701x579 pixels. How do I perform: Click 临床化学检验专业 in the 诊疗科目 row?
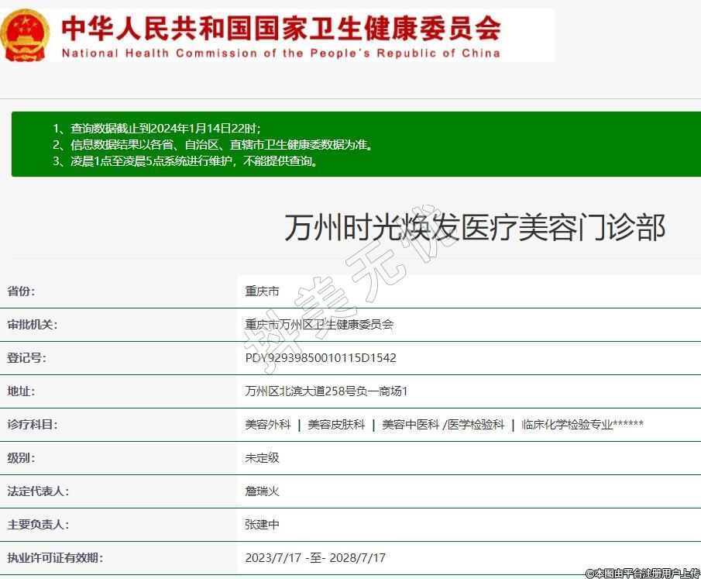[567, 425]
